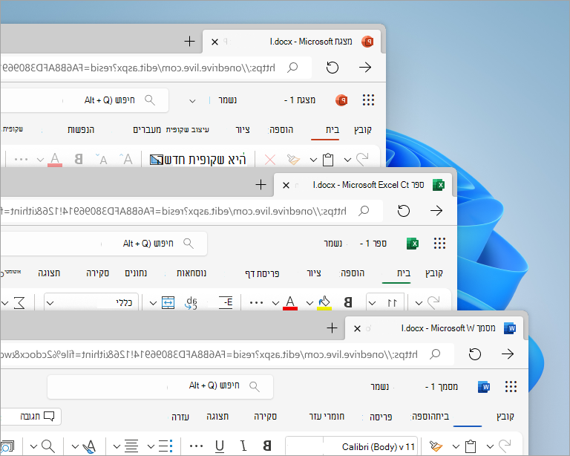Viewport: 570px width, 456px height.
Task: Expand font color dropdown in PowerPoint toolbar
Action: [40, 160]
